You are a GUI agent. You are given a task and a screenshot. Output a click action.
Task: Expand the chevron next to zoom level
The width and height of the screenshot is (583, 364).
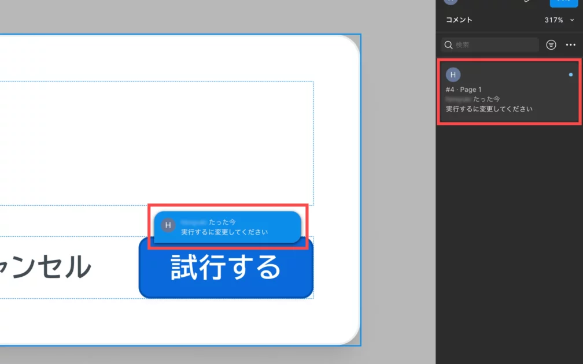point(573,20)
